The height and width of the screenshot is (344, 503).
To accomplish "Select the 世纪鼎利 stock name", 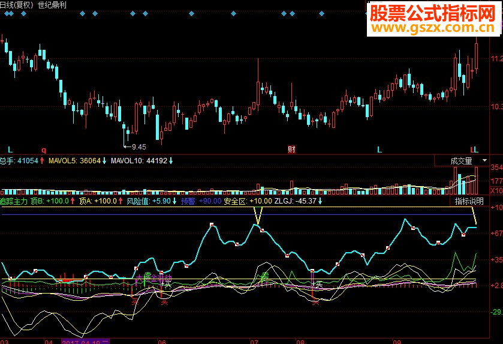I will [x=52, y=5].
